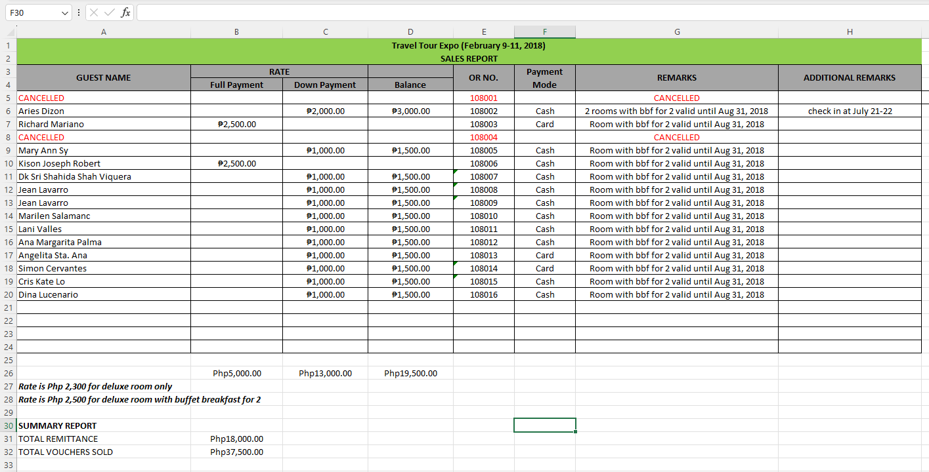Click the 'Payment Mode' header cell
The height and width of the screenshot is (472, 929).
545,77
